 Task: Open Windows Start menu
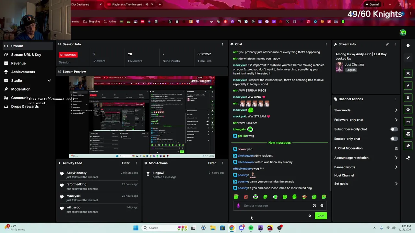(x=136, y=228)
